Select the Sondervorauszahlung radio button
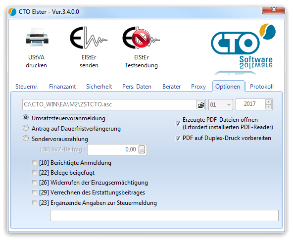 26,139
